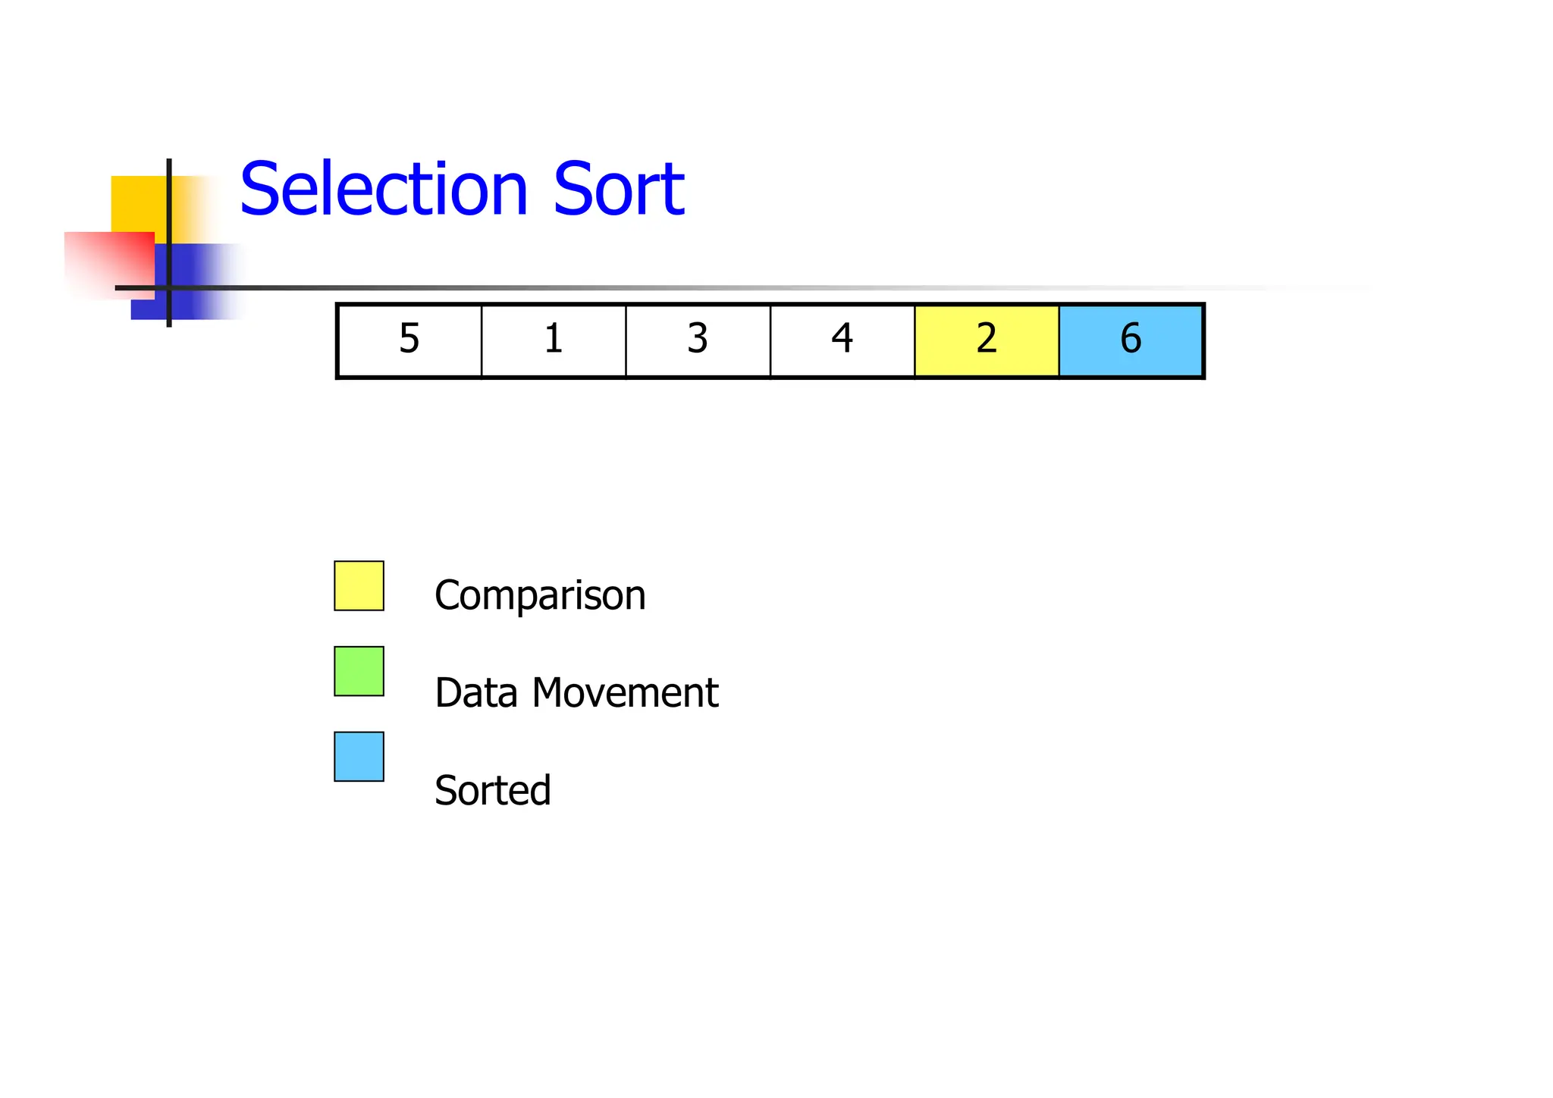The width and height of the screenshot is (1553, 1098).
Task: Click the 'Comparison' legend label
Action: coord(540,595)
